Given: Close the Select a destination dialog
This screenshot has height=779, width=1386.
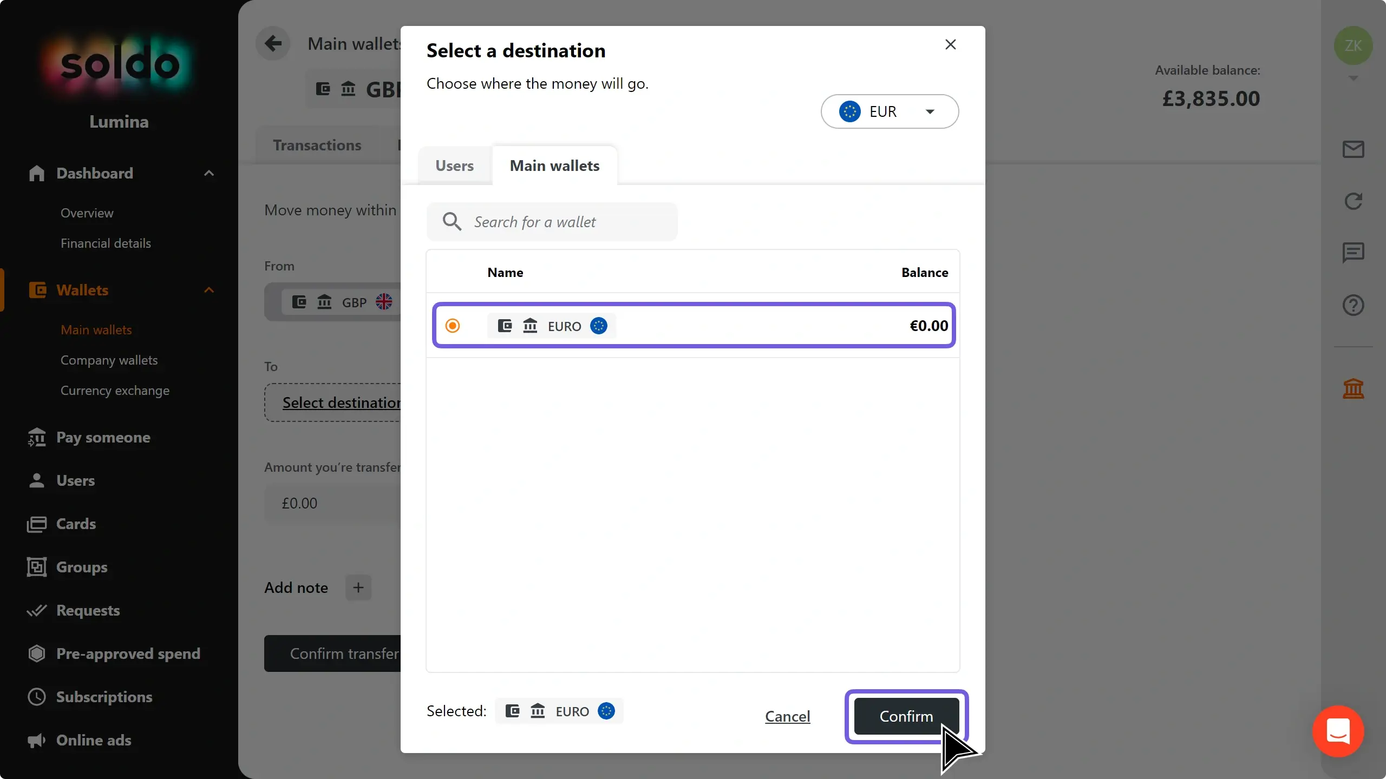Looking at the screenshot, I should point(950,44).
